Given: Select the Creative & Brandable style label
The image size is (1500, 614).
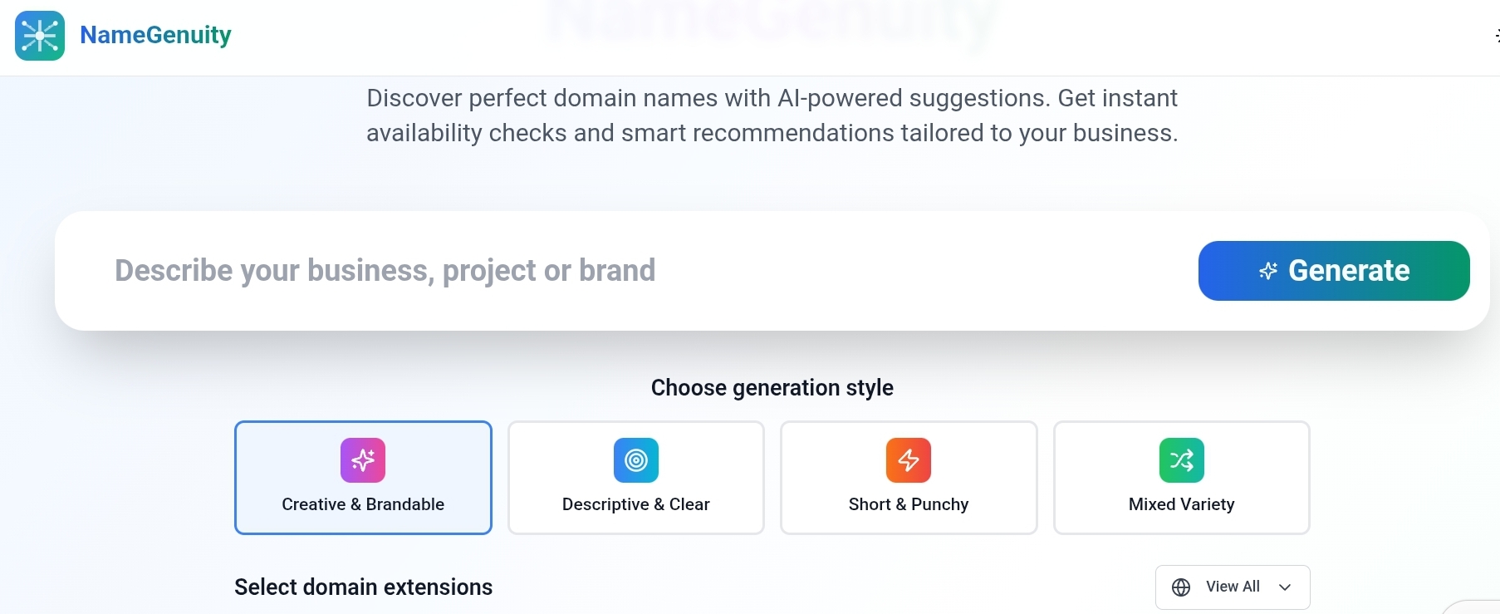Looking at the screenshot, I should click(x=363, y=504).
